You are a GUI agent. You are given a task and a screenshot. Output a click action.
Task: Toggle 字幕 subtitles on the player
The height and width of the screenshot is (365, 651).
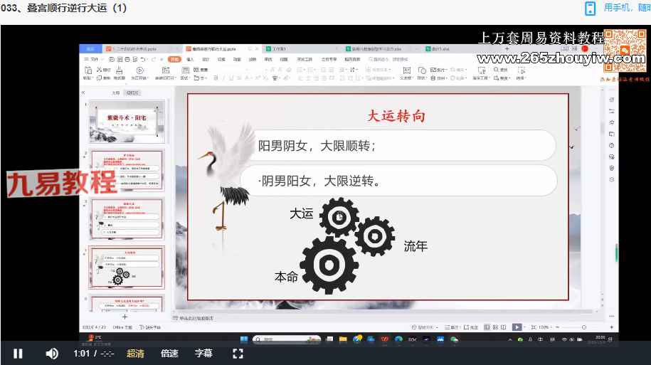[x=203, y=354]
